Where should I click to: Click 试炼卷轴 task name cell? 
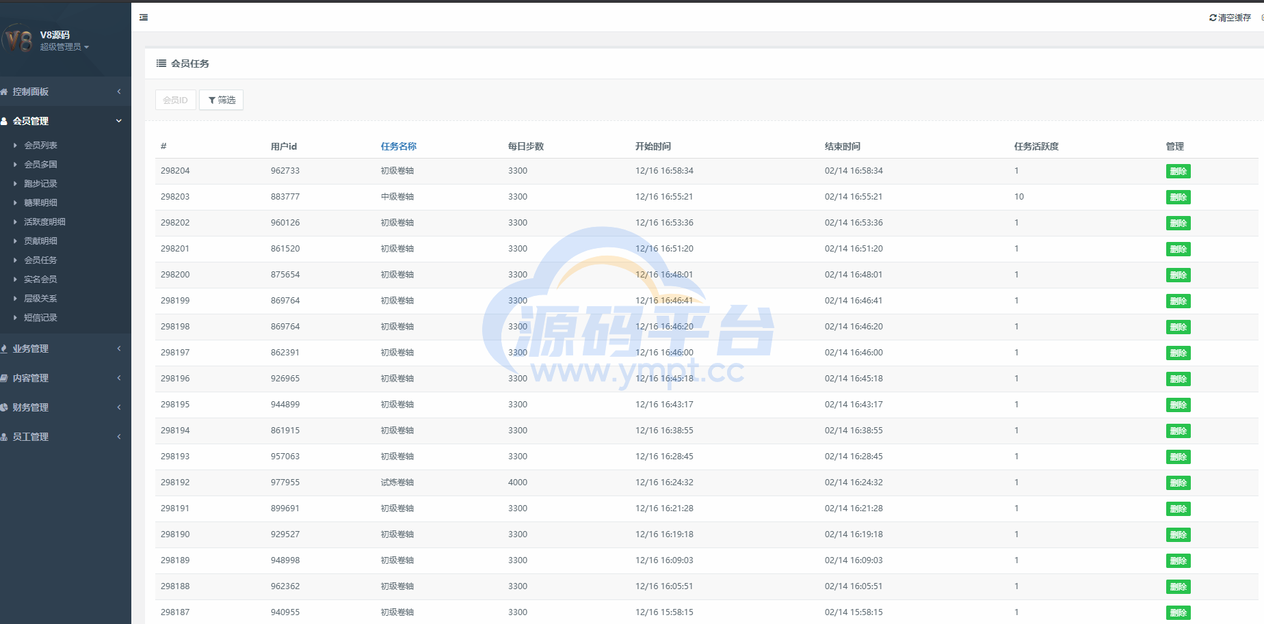(x=397, y=483)
